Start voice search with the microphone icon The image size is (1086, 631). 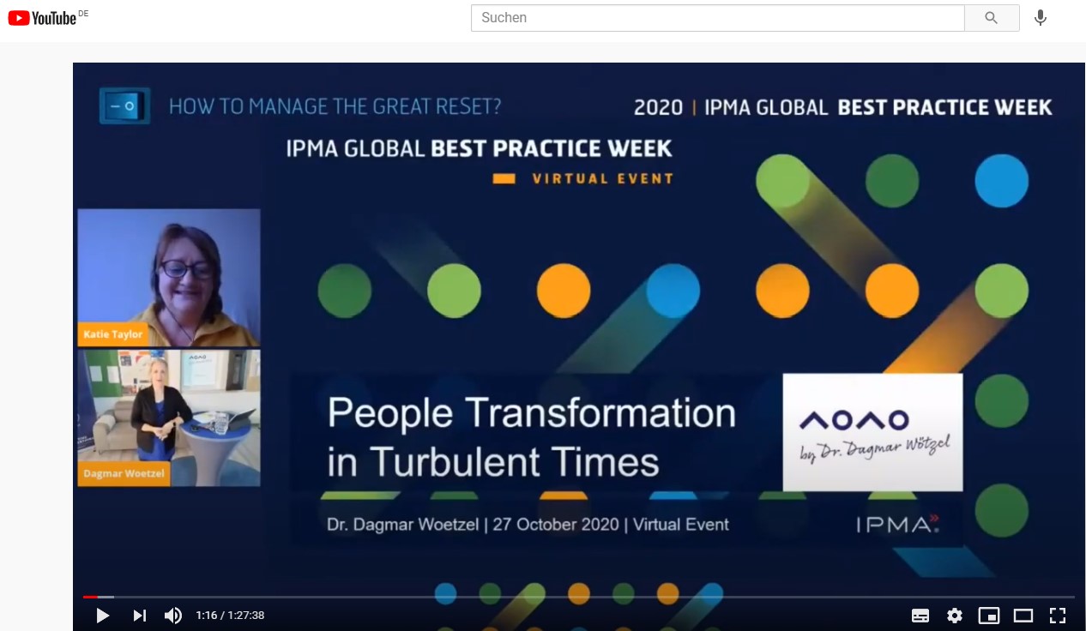pos(1040,18)
